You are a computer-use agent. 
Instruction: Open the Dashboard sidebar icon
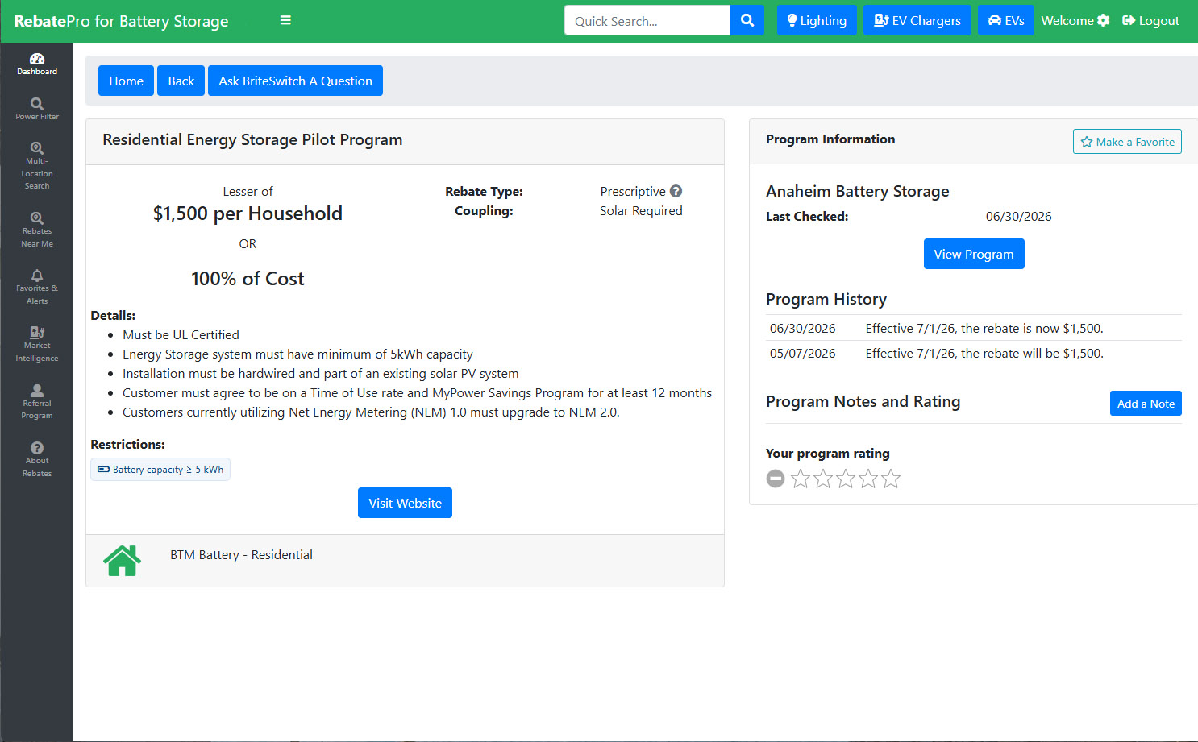coord(37,64)
